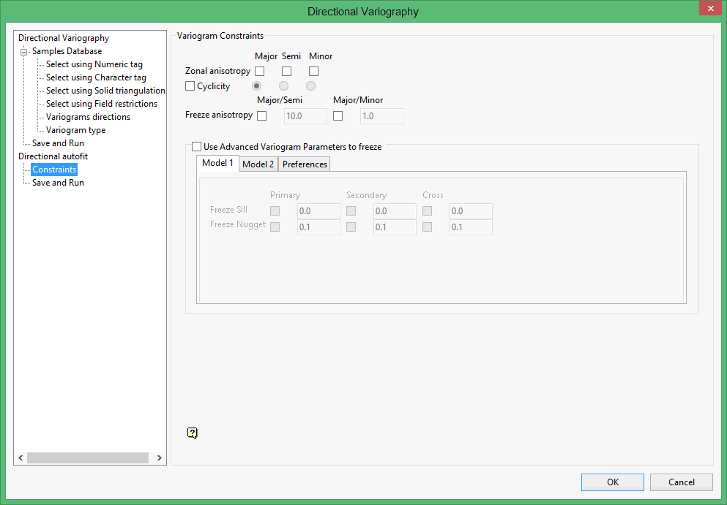
Task: Click the yellow help question mark icon
Action: [192, 433]
